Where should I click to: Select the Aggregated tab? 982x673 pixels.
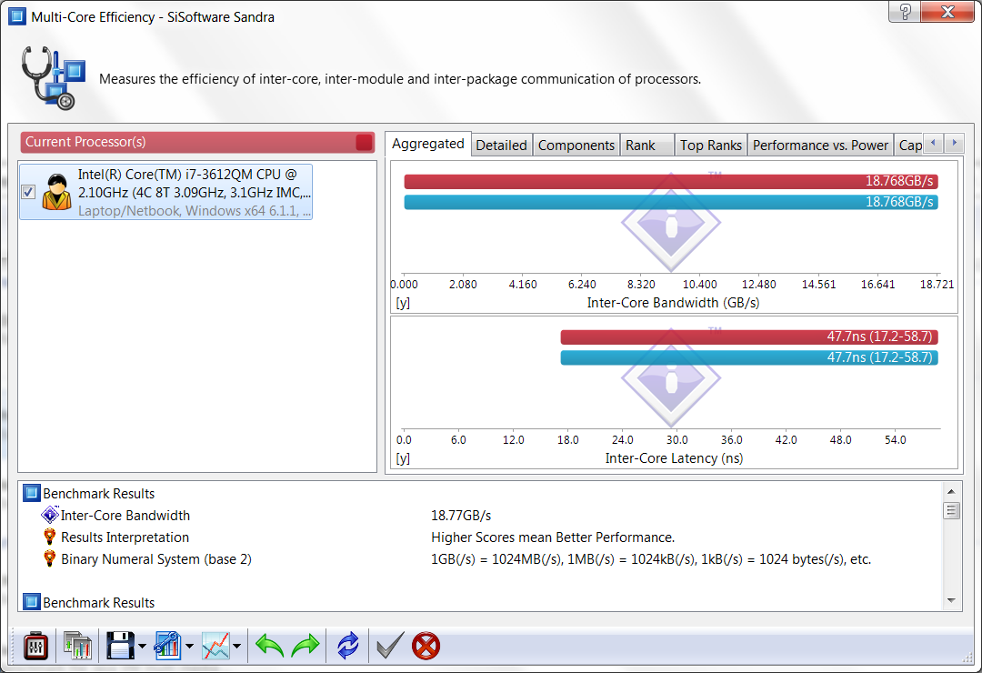point(427,144)
